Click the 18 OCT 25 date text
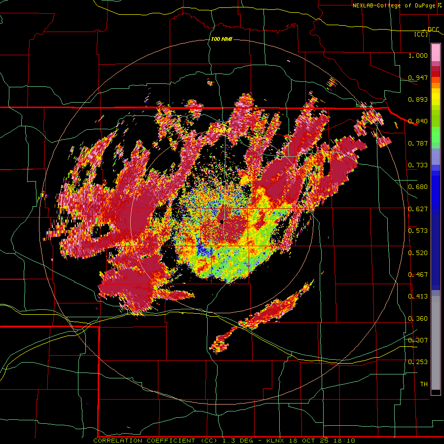 pyautogui.click(x=309, y=441)
